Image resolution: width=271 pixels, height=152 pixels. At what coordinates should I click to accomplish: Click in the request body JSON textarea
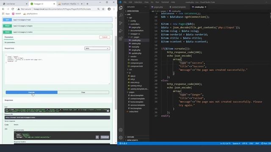click(57, 69)
